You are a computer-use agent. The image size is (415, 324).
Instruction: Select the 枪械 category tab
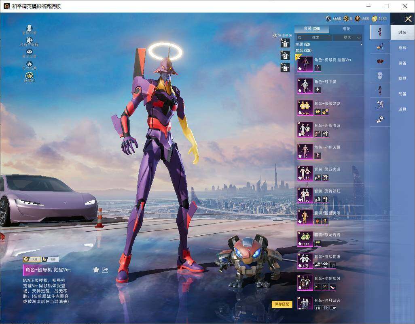(x=402, y=48)
